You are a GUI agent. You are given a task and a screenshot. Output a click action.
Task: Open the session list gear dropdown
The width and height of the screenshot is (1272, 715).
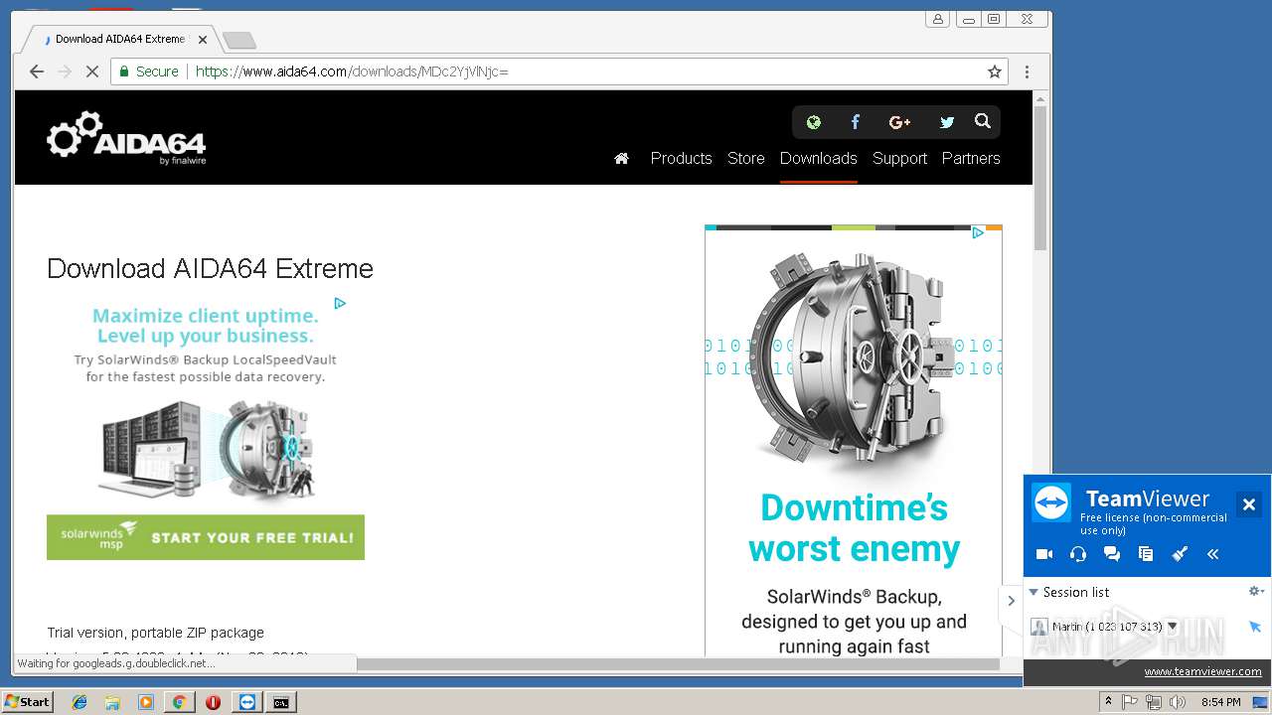(x=1256, y=591)
